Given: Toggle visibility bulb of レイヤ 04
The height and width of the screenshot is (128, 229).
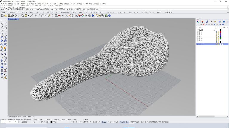Looking at the screenshot, I should click(x=216, y=38).
